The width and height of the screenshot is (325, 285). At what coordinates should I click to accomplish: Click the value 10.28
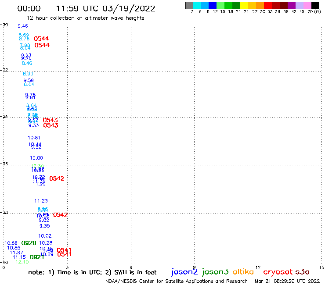[46, 243]
